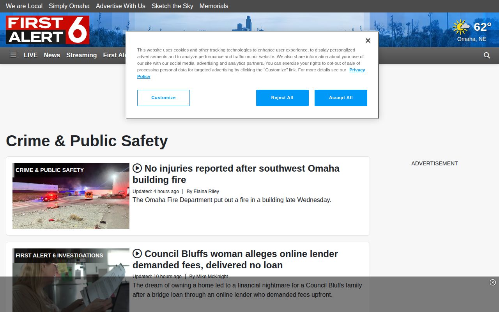Screen dimensions: 499x312
Task: Open Memorials link
Action: click(x=214, y=6)
